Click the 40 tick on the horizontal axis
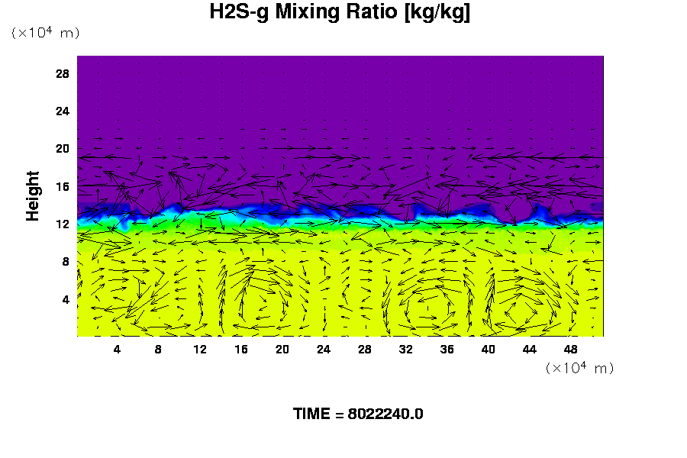Screen dimensions: 687x458 489,349
